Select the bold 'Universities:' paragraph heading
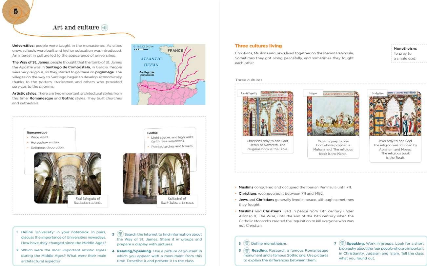The image size is (427, 266). tap(23, 46)
